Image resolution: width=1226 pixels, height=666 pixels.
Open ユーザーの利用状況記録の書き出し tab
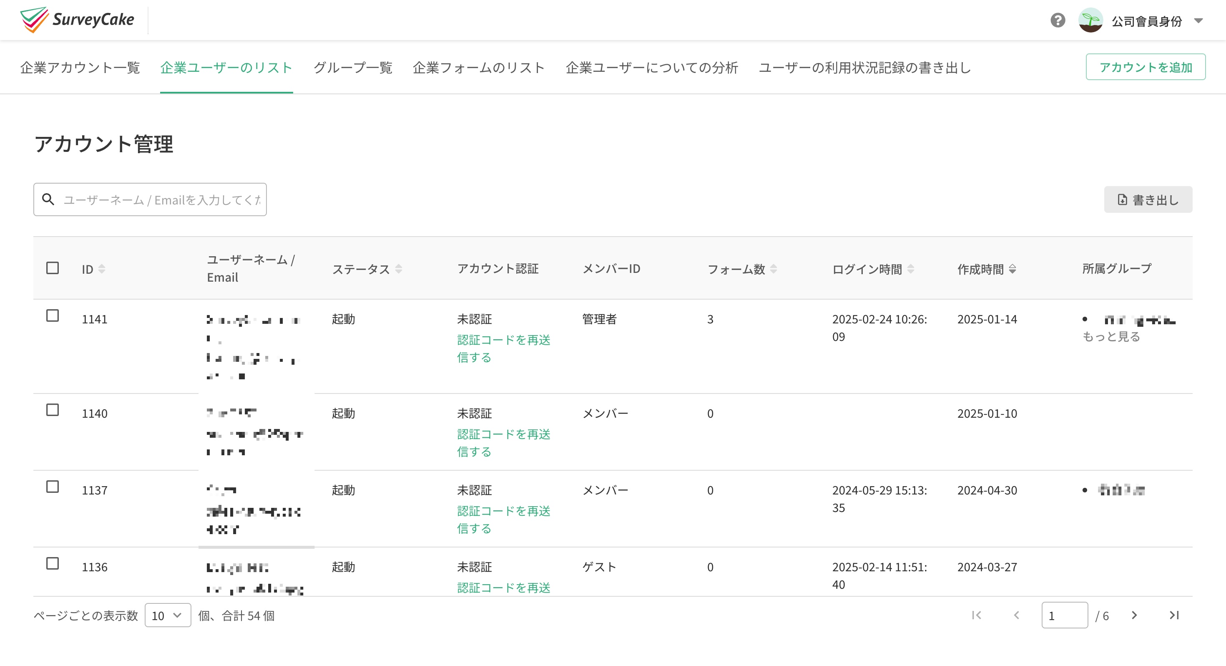pos(864,68)
